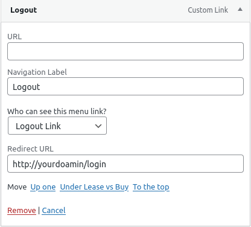Move the item To the top
The width and height of the screenshot is (251, 227).
[x=151, y=187]
